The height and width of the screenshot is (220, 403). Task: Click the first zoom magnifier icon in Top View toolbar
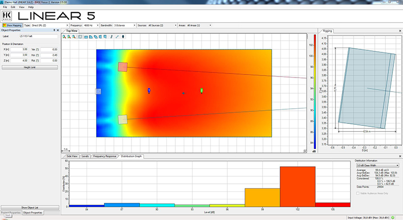point(64,37)
